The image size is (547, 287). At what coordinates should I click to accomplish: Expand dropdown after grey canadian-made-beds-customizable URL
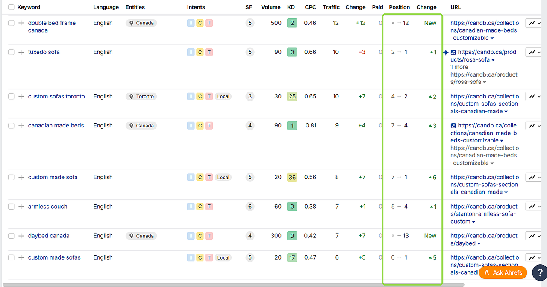pyautogui.click(x=493, y=163)
